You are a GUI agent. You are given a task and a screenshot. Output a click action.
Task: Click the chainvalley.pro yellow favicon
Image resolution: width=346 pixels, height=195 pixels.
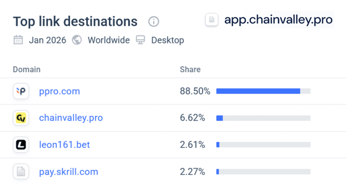click(x=21, y=118)
